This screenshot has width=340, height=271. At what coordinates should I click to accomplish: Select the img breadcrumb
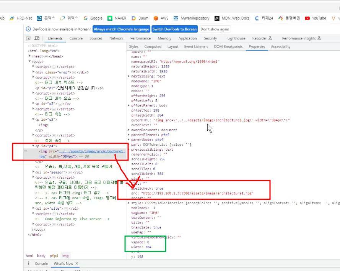[65, 256]
